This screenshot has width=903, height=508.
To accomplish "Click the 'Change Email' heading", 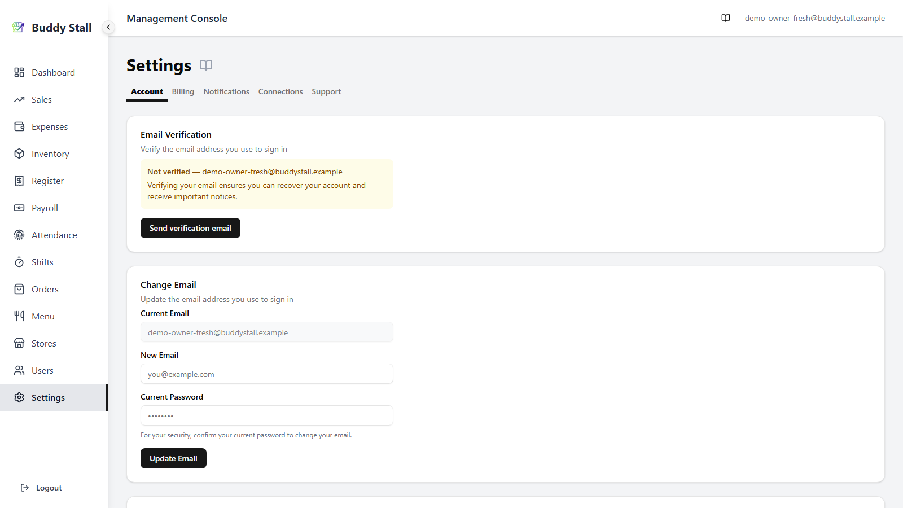I will click(x=168, y=284).
